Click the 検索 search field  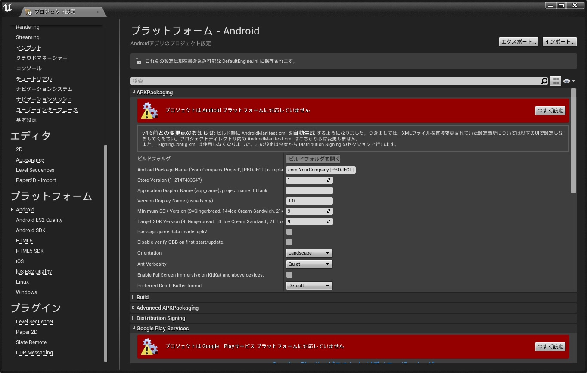click(335, 81)
